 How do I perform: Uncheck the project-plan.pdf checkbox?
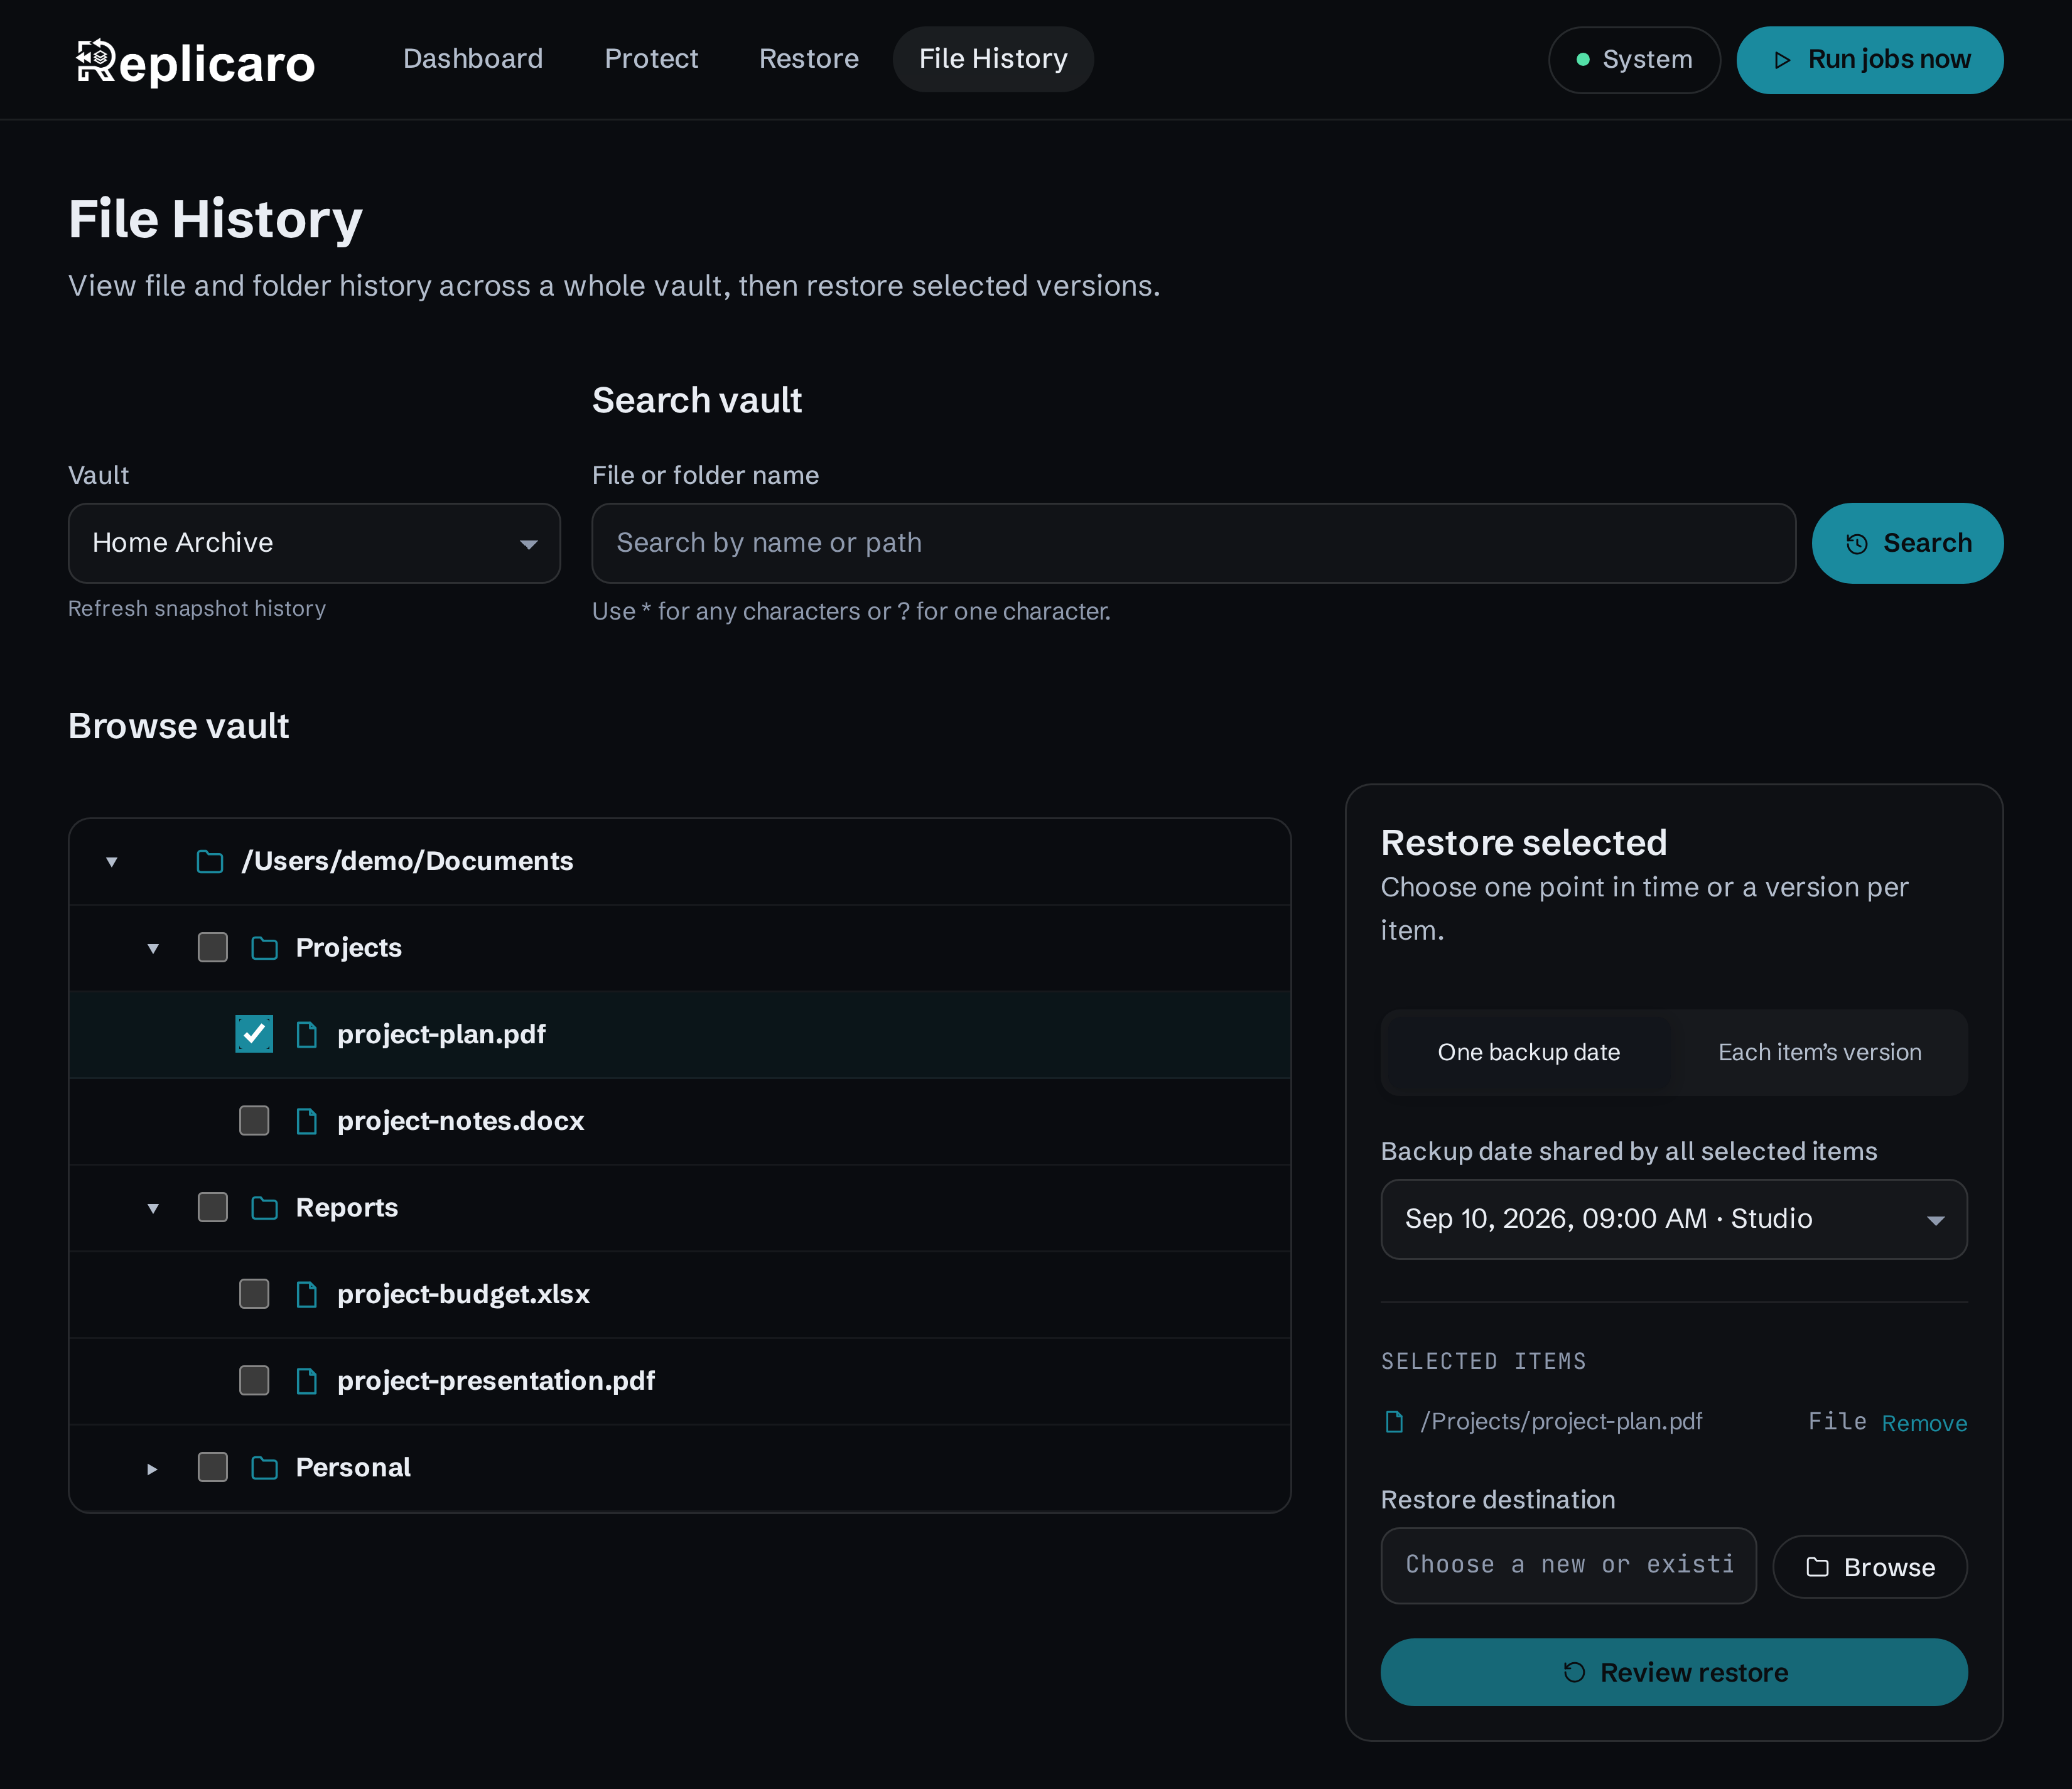[x=254, y=1035]
